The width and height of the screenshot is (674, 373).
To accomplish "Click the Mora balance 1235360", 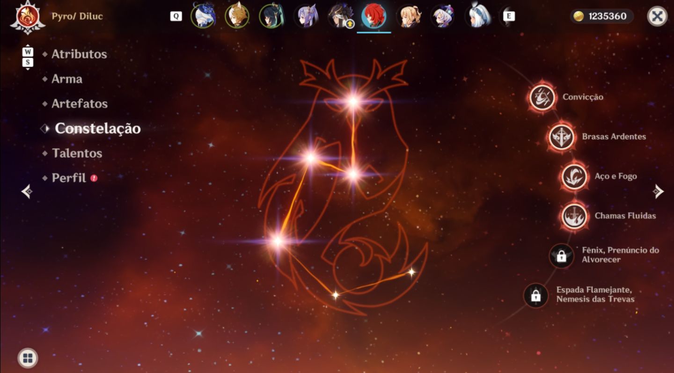I will [608, 16].
